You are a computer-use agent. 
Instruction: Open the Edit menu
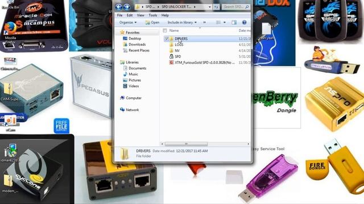tap(130, 15)
